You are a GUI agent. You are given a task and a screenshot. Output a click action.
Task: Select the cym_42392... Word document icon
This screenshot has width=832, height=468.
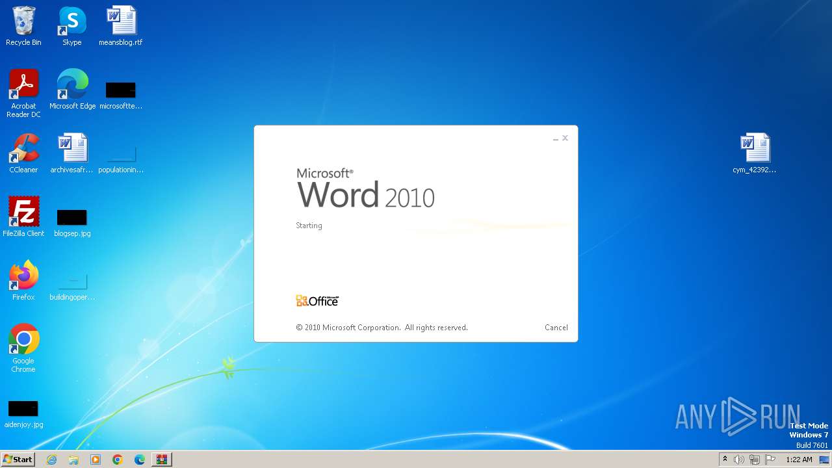pyautogui.click(x=755, y=154)
